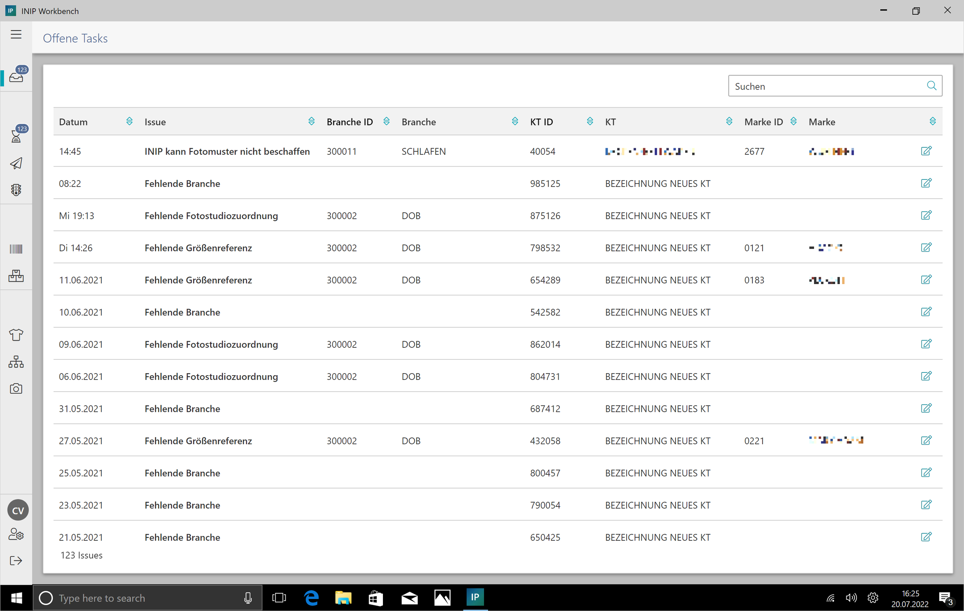Viewport: 964px width, 611px height.
Task: Open the T-shirt articles icon
Action: point(16,334)
